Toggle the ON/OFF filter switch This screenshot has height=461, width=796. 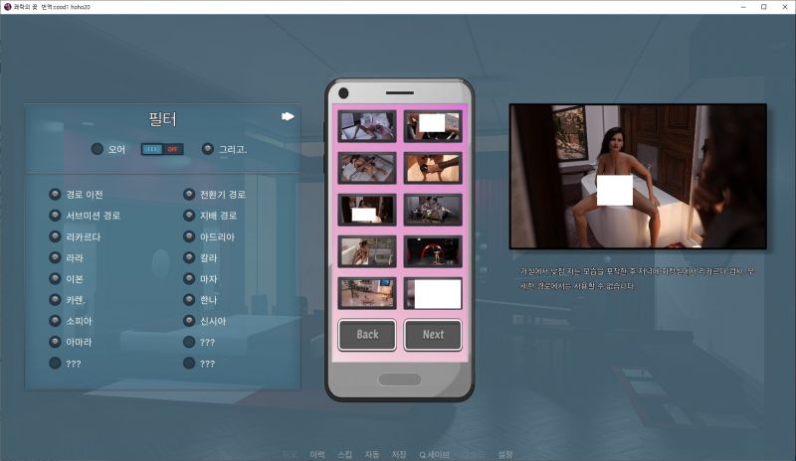tap(161, 149)
